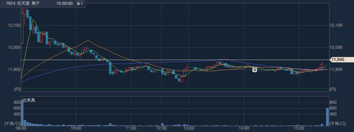Click the 12:30 time axis label
The image size is (354, 132).
click(x=162, y=129)
